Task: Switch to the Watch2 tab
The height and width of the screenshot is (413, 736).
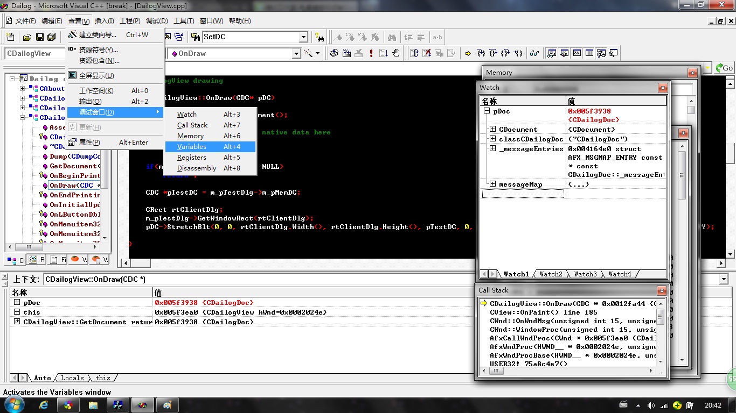Action: click(551, 274)
